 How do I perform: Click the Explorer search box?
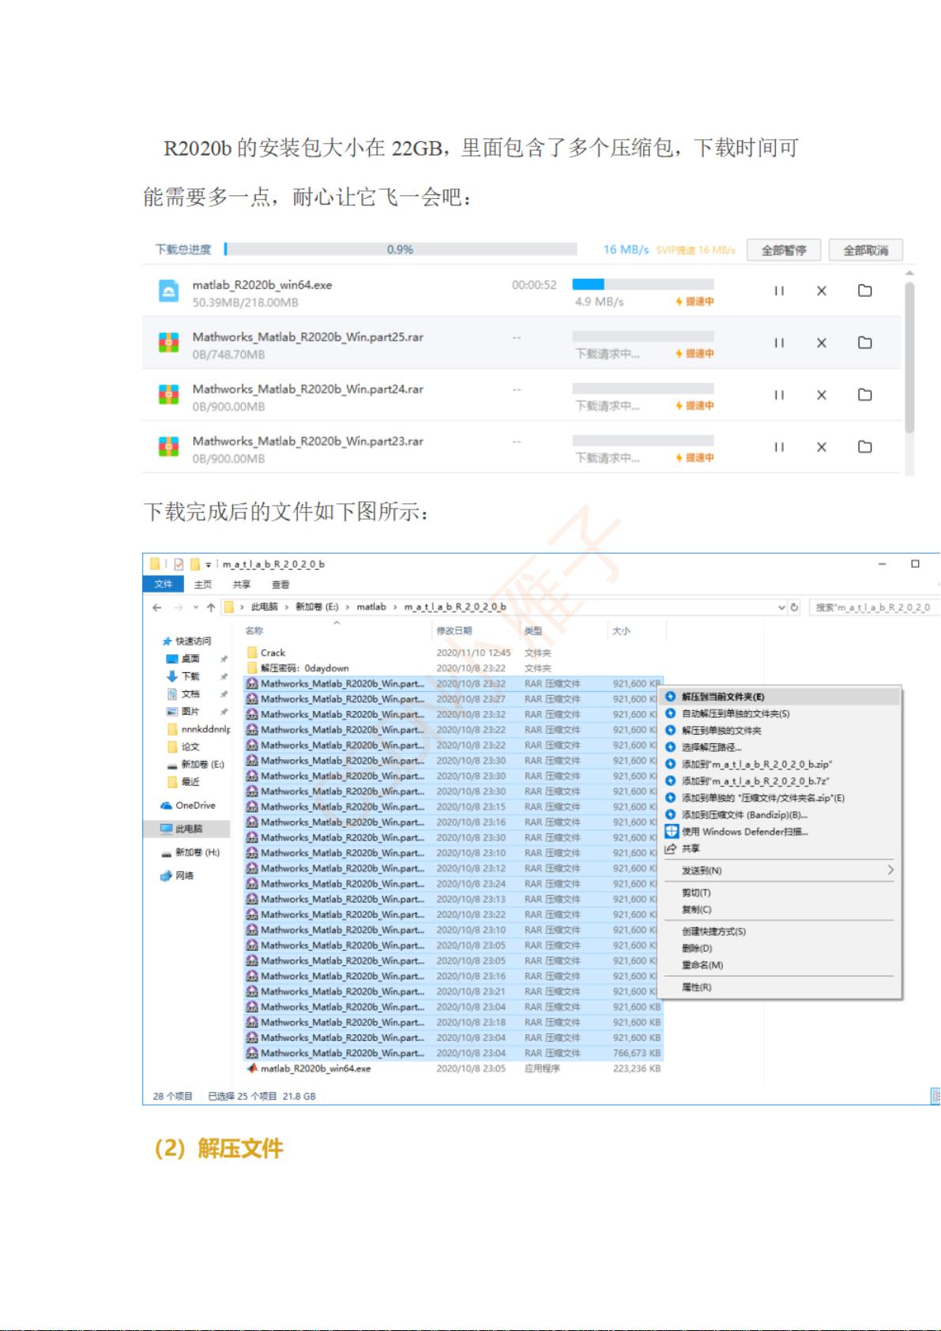coord(874,607)
